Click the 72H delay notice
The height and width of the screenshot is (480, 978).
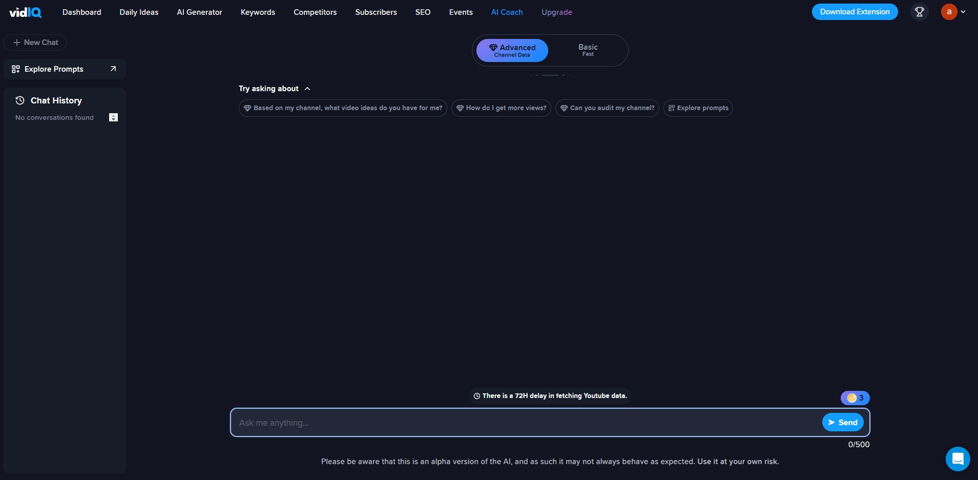[550, 396]
